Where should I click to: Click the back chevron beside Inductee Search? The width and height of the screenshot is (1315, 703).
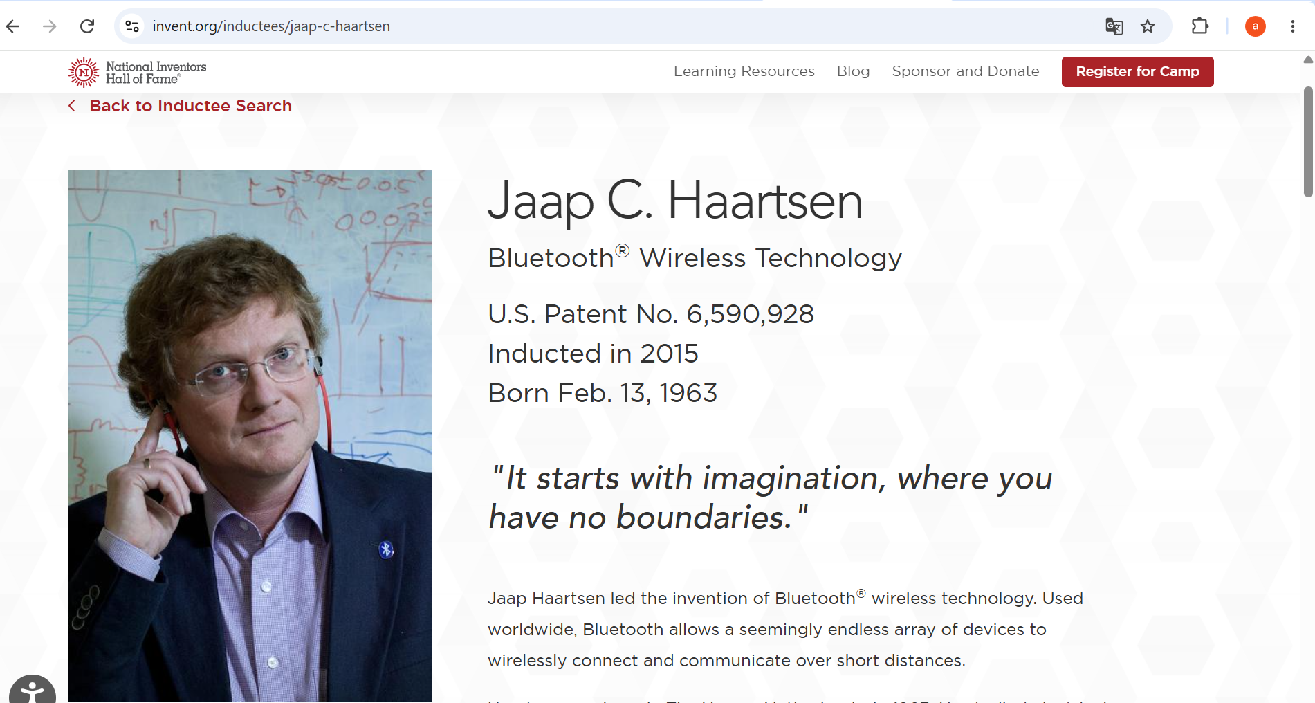[72, 106]
